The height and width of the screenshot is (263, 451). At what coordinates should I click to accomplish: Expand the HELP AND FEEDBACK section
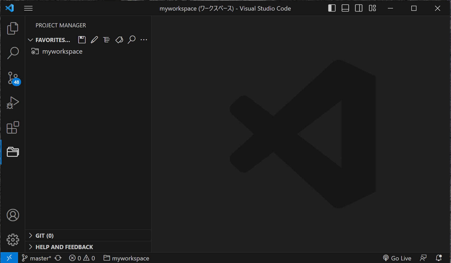[x=88, y=247]
